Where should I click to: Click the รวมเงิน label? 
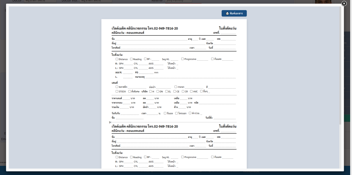click(x=116, y=107)
